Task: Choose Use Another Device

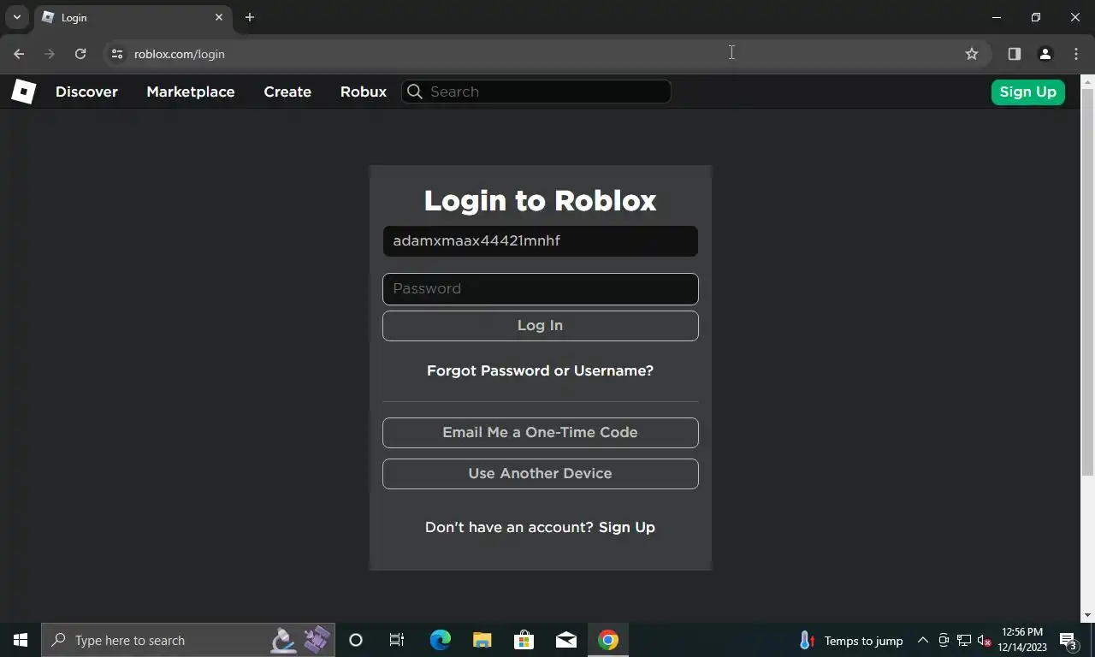Action: [x=540, y=474]
